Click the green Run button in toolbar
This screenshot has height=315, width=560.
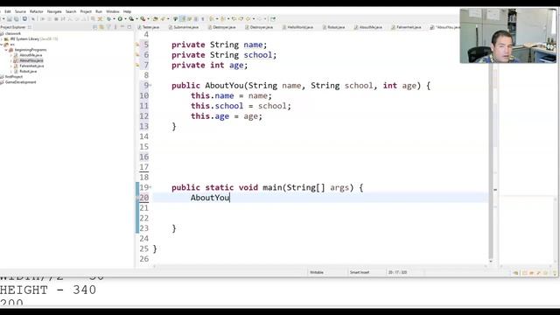[120, 19]
